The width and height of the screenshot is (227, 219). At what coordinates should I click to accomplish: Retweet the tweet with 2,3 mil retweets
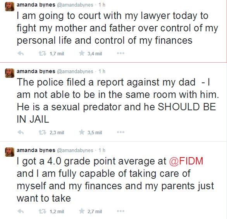(x=43, y=132)
